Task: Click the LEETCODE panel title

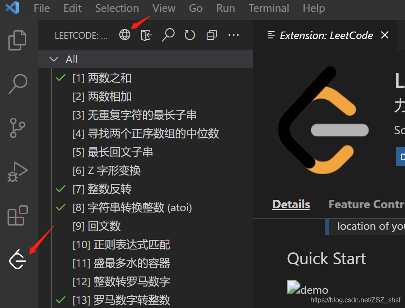Action: (81, 35)
